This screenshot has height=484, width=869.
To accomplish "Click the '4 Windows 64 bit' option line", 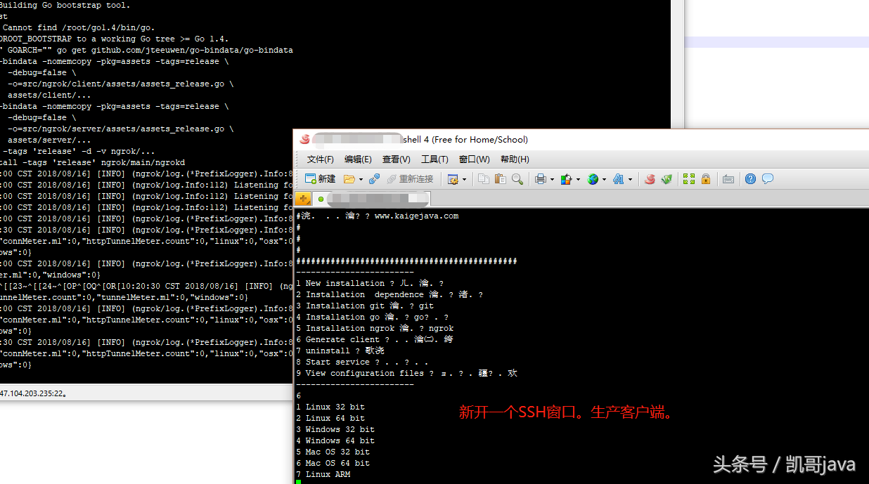I will pyautogui.click(x=335, y=441).
